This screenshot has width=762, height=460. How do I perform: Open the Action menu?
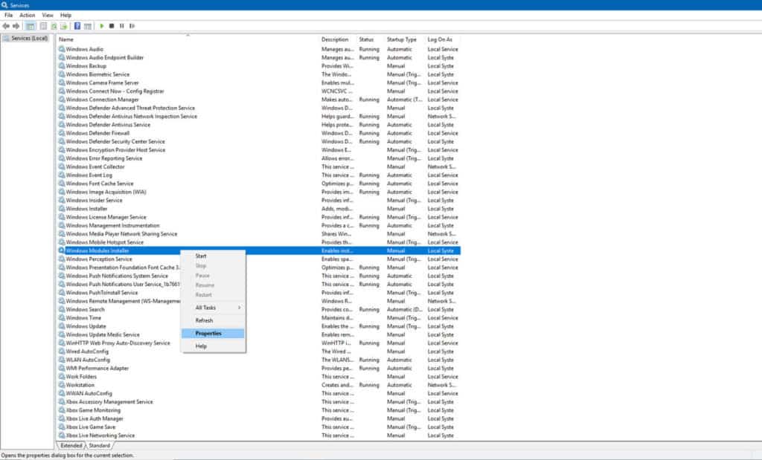28,14
